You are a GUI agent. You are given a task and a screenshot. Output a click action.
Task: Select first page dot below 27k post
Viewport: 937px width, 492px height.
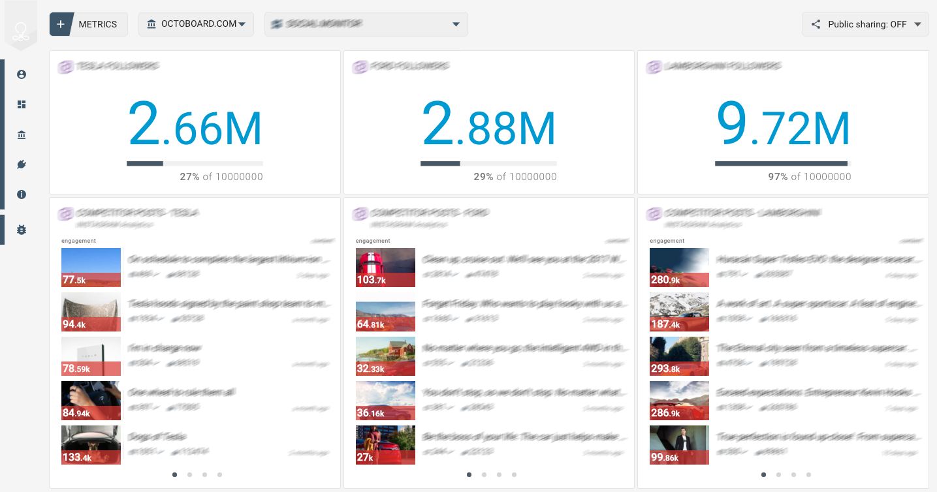click(469, 475)
